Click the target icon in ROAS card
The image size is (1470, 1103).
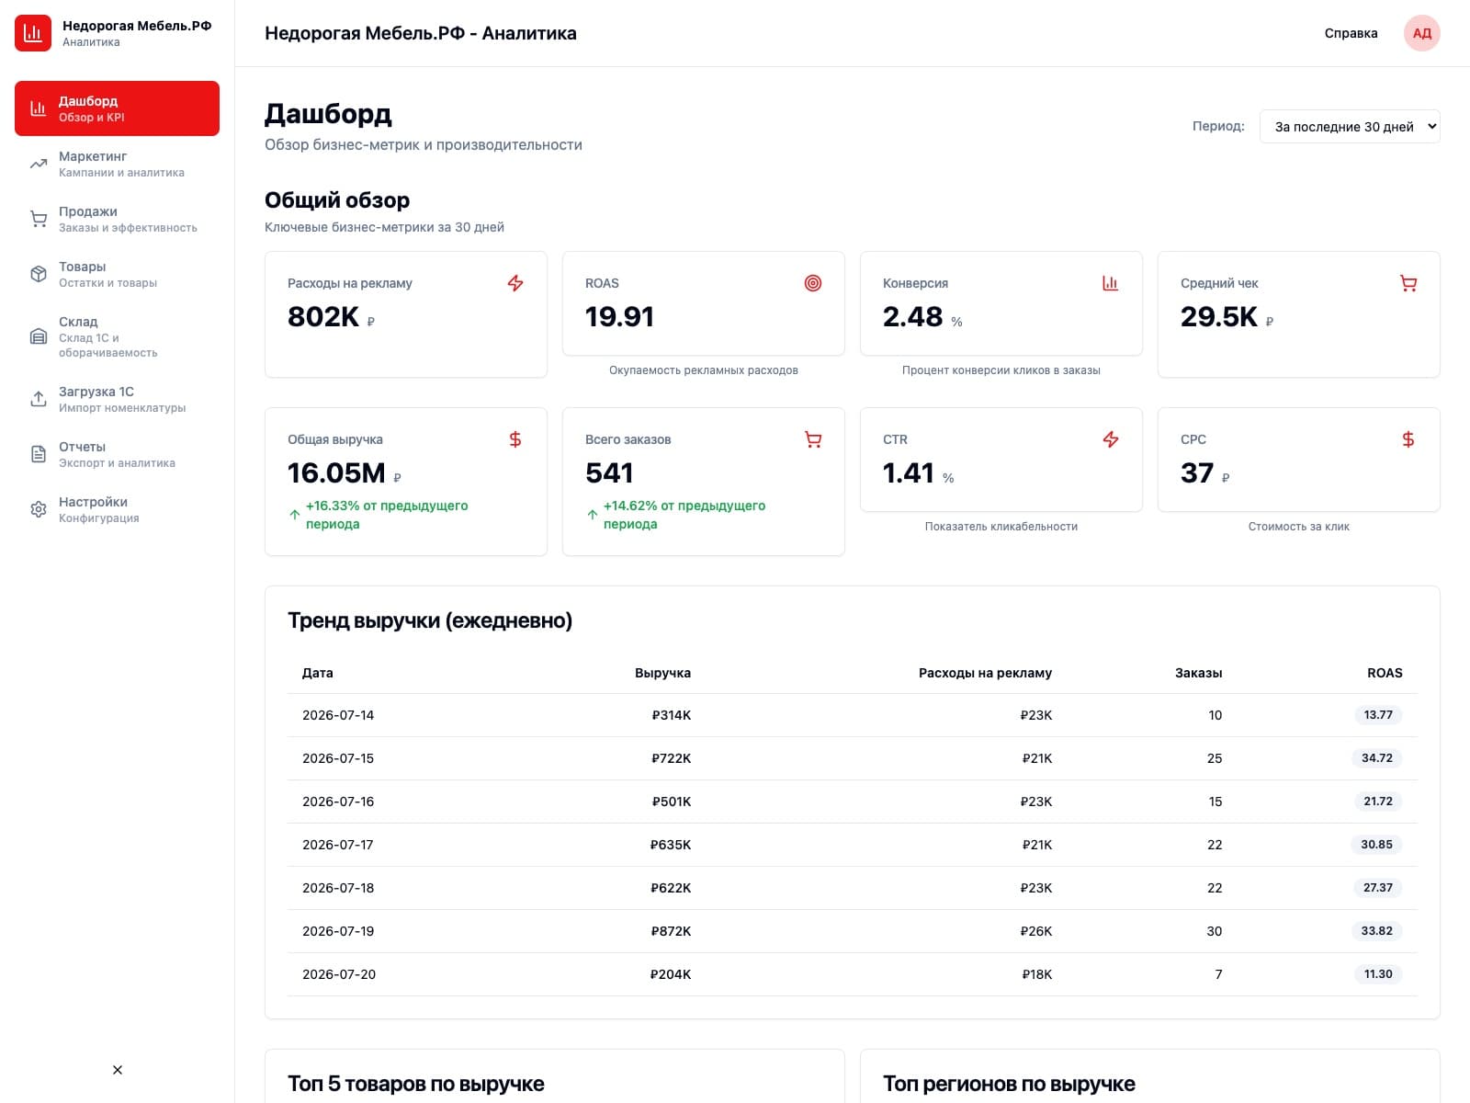tap(813, 283)
